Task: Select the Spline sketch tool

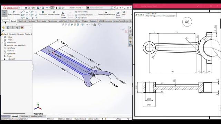Action: pyautogui.click(x=32, y=12)
